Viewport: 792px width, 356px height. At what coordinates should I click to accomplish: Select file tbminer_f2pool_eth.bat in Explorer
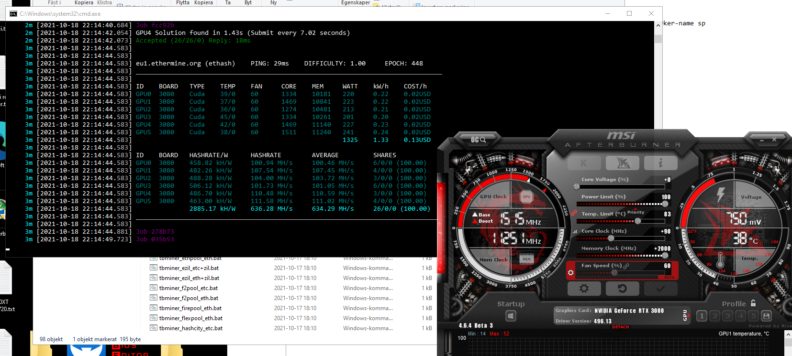tap(189, 298)
